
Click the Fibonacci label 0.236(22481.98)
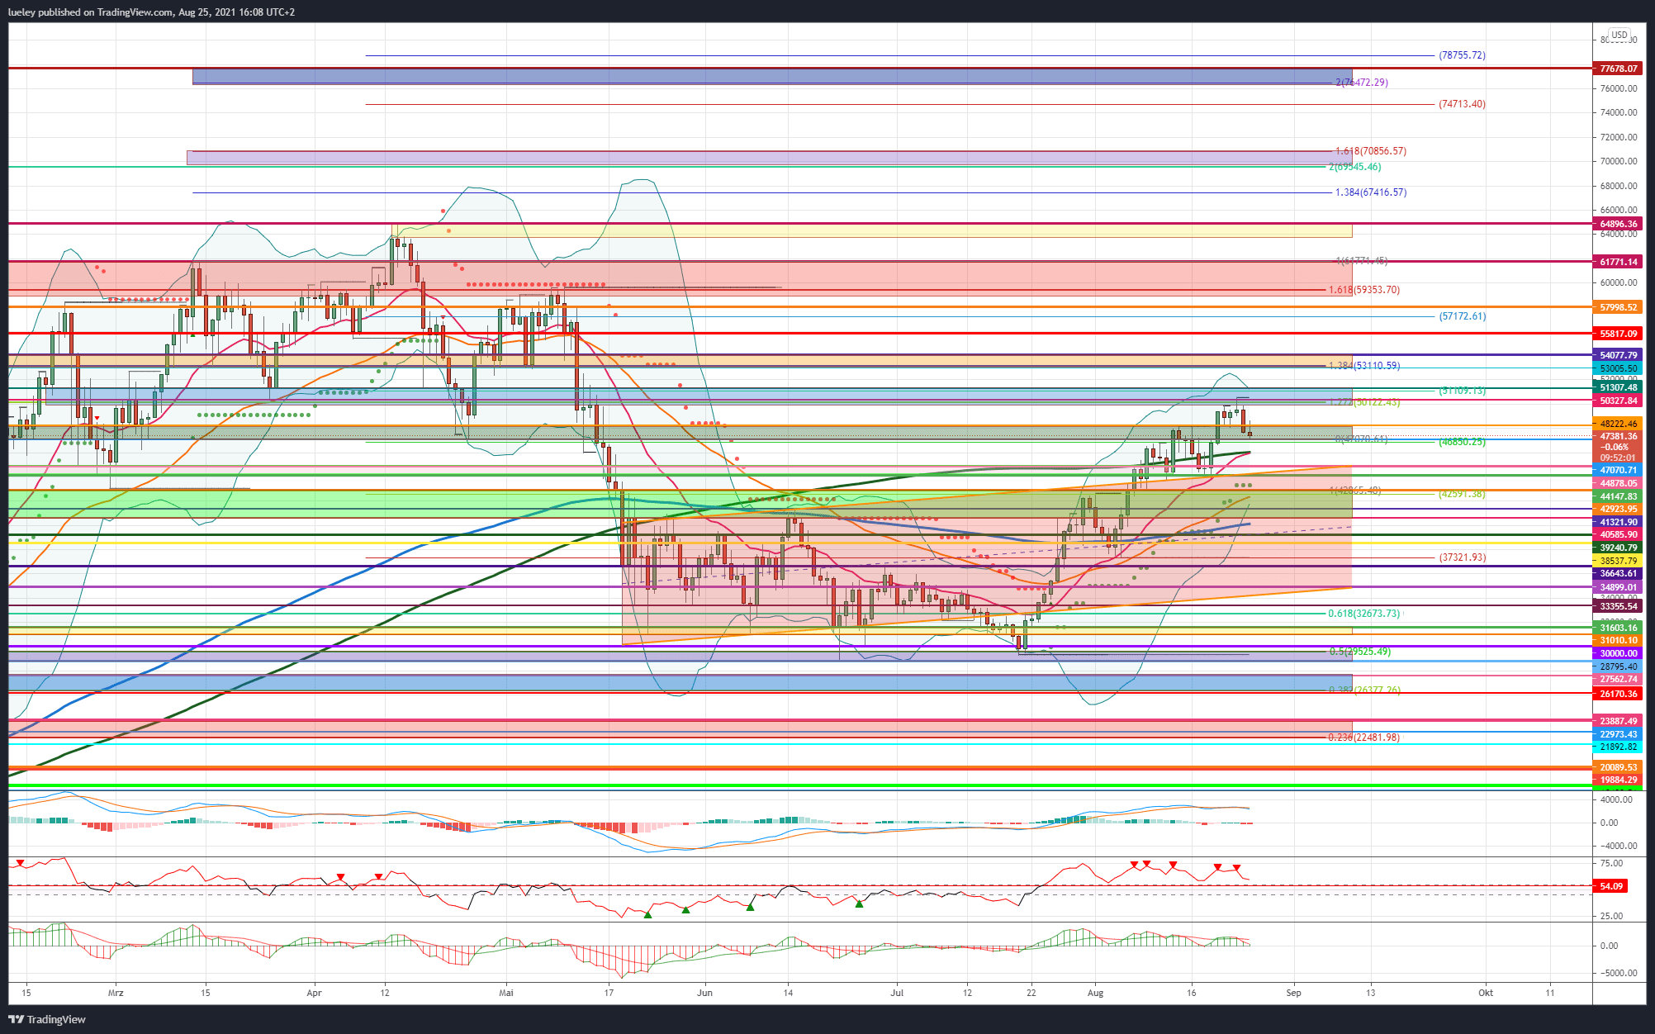point(1363,738)
